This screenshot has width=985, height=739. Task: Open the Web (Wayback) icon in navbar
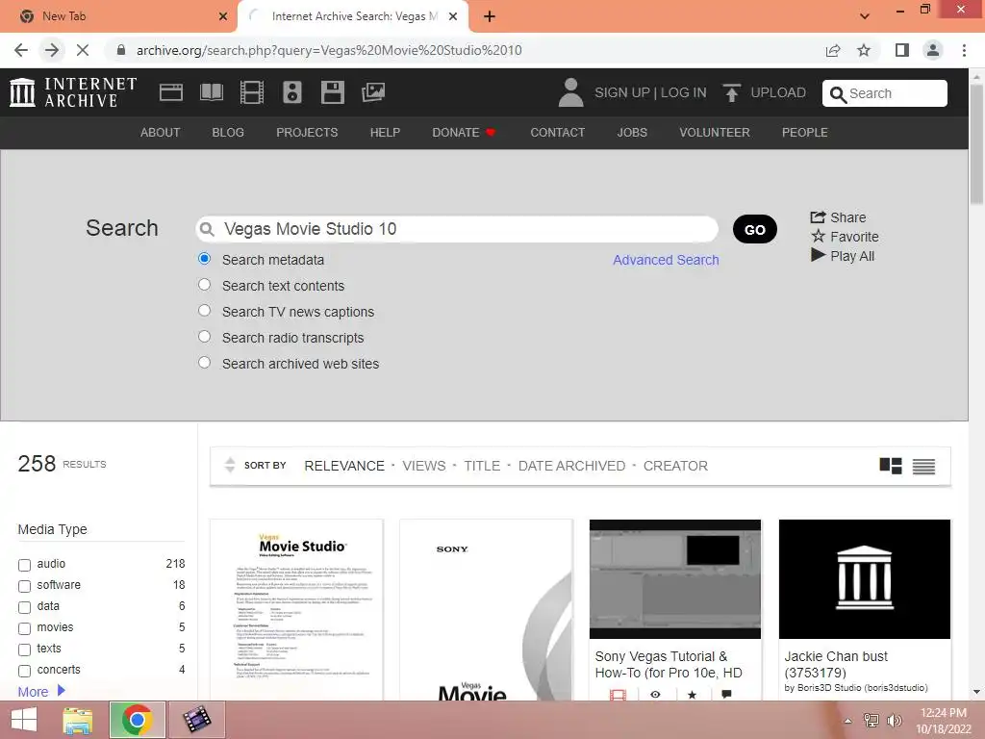[171, 92]
